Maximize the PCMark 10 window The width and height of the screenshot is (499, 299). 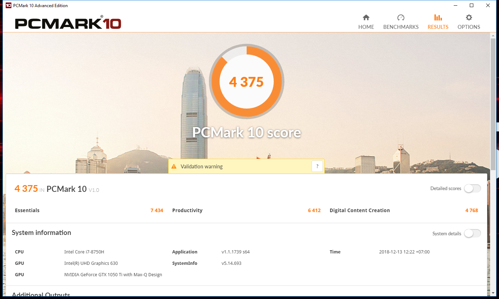pos(472,5)
